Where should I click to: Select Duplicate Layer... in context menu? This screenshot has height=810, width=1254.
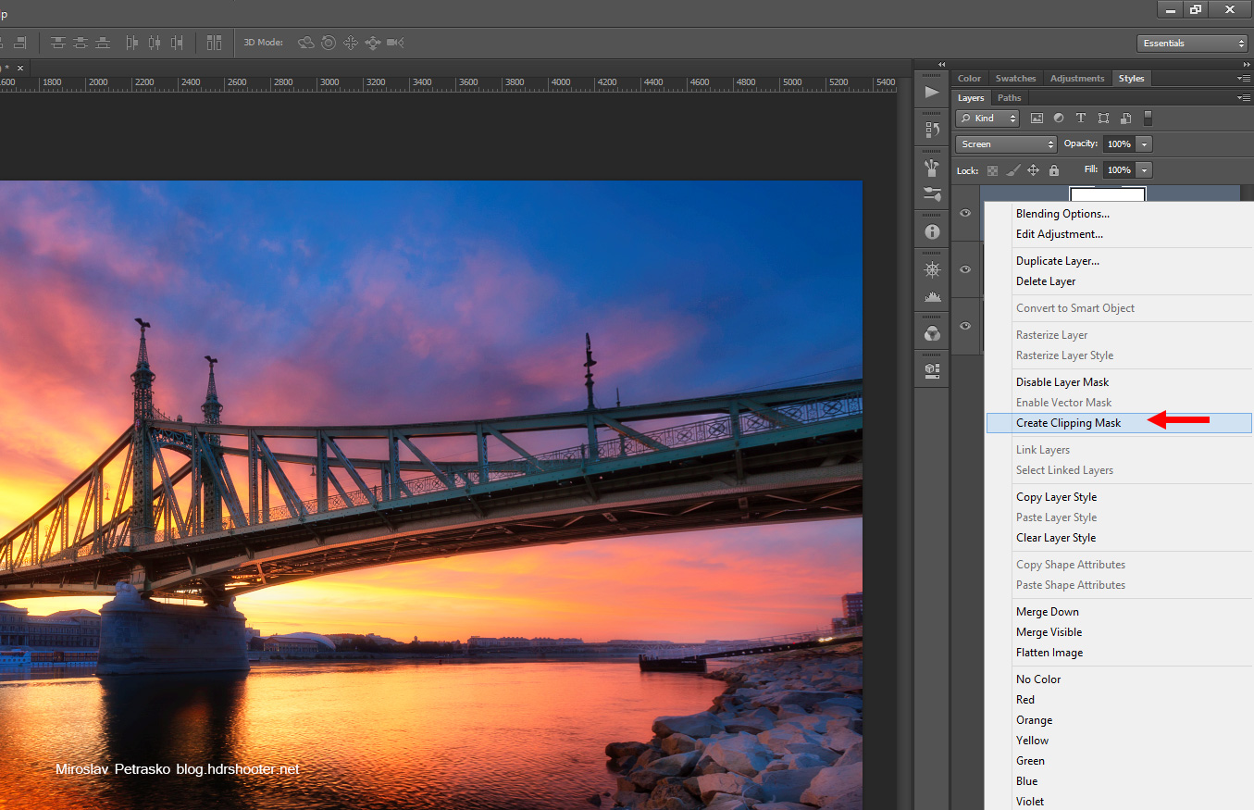[1057, 261]
